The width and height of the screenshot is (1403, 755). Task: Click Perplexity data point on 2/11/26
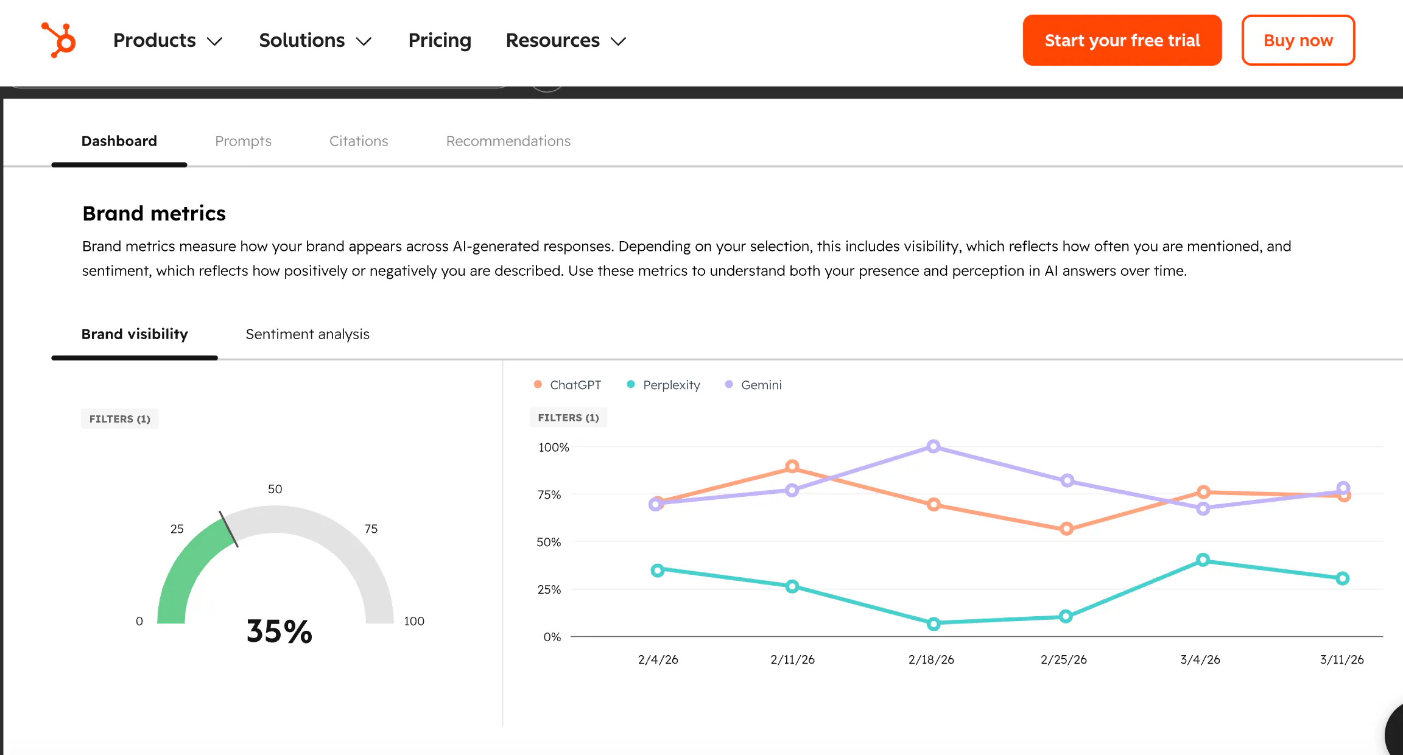[792, 586]
